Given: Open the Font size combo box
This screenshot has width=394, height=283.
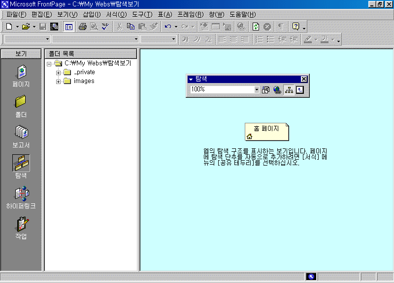Looking at the screenshot, I should (x=158, y=39).
